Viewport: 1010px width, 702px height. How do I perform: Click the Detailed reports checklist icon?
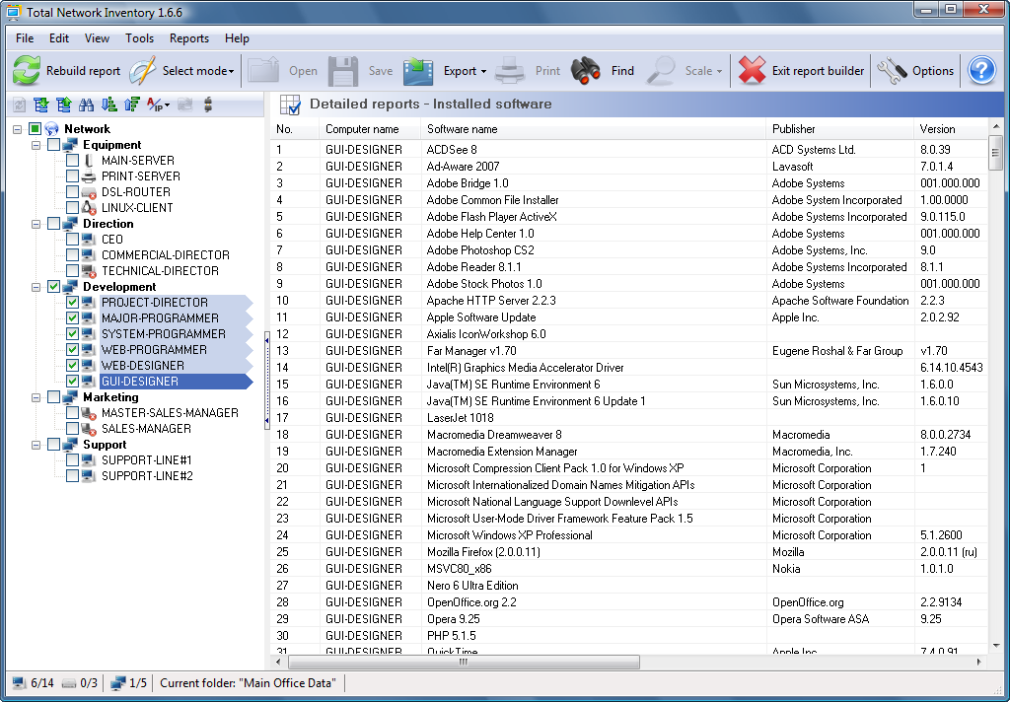tap(290, 105)
